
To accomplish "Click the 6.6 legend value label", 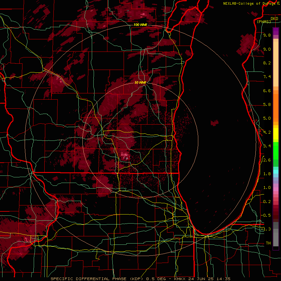I will 267,91.
